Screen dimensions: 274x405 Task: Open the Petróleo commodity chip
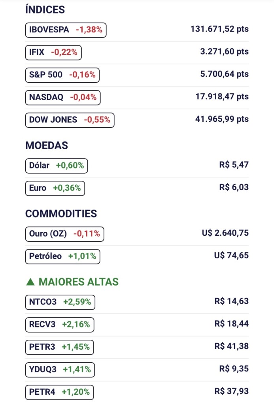(x=62, y=256)
